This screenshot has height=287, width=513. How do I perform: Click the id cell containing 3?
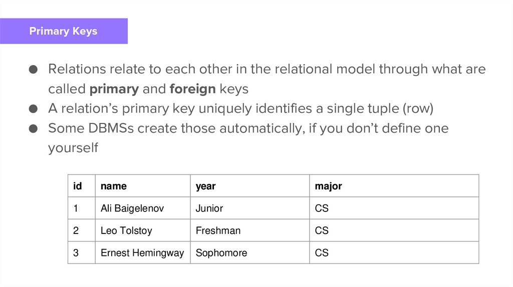click(76, 253)
